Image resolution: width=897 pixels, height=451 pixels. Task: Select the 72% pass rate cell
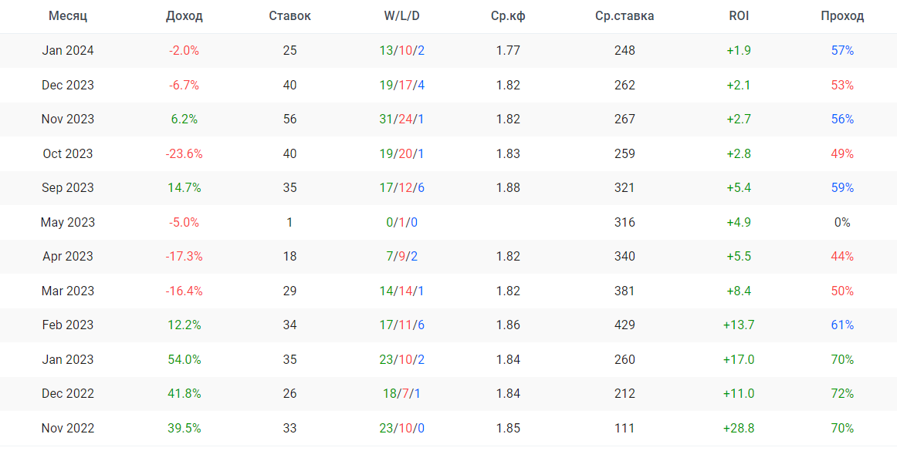click(x=842, y=394)
